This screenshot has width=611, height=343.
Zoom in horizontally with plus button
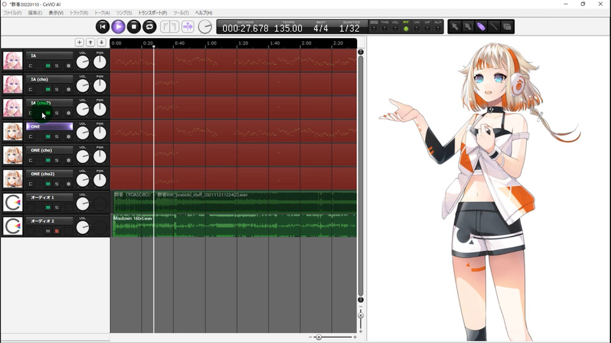(355, 337)
